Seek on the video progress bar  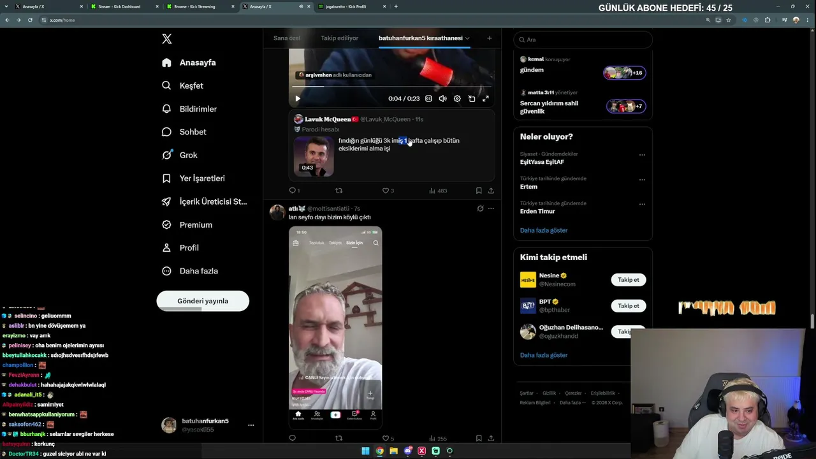pos(391,87)
